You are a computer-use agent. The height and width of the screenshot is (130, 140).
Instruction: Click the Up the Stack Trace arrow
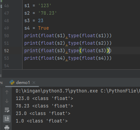[7, 92]
